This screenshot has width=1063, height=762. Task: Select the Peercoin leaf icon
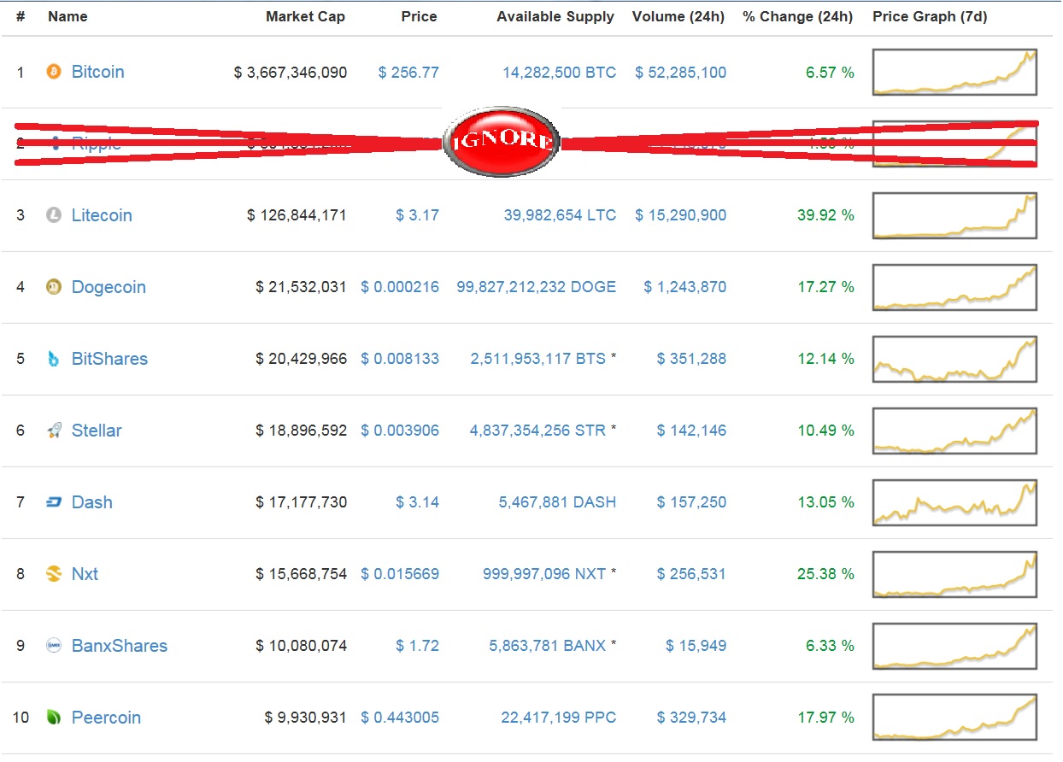click(53, 718)
